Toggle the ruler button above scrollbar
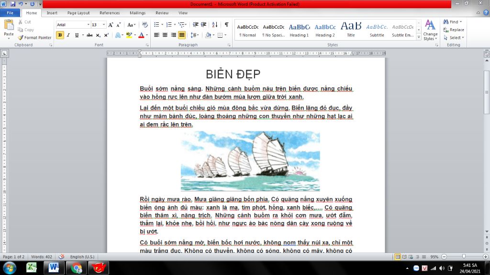 tap(487, 53)
